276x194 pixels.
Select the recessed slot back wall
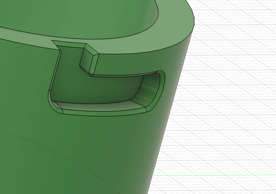click(x=97, y=90)
